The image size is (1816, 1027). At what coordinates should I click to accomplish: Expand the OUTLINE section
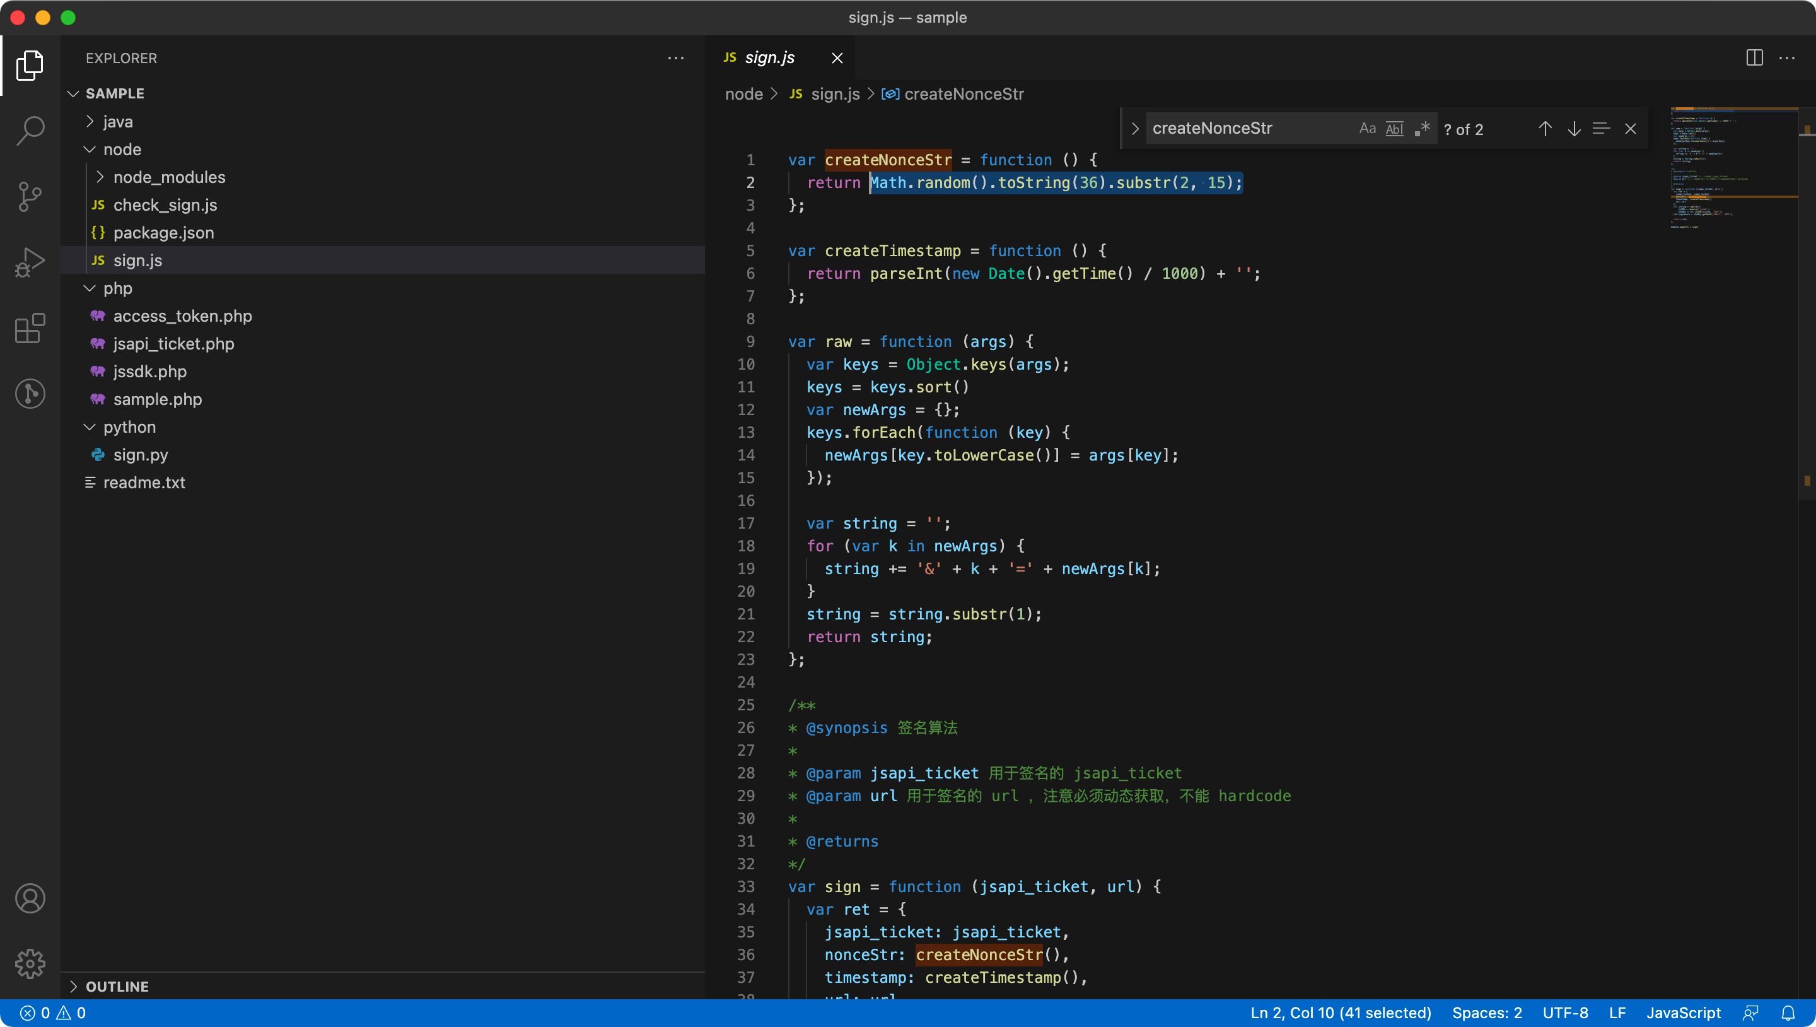point(116,986)
